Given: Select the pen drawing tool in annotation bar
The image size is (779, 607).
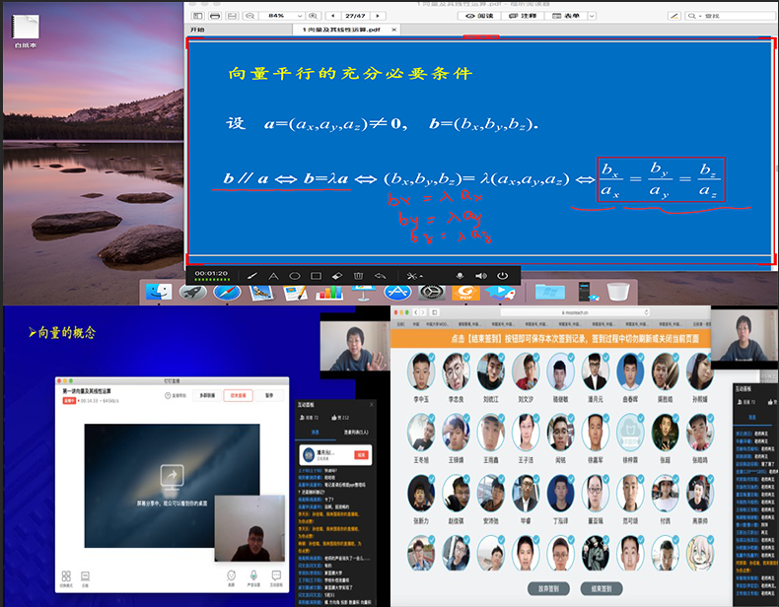Looking at the screenshot, I should tap(251, 276).
